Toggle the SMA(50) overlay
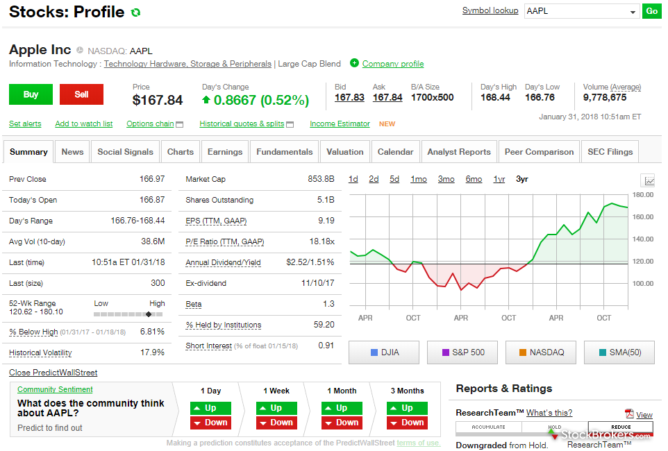Image resolution: width=668 pixels, height=451 pixels. [x=619, y=352]
